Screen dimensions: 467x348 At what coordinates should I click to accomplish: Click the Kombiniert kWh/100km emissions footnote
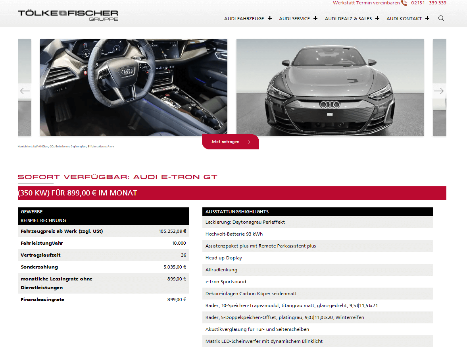point(66,147)
